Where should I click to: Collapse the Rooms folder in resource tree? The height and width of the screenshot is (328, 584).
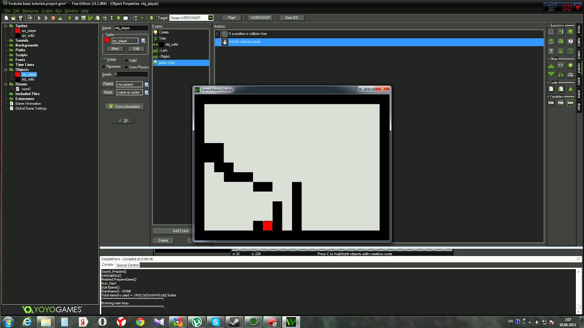(x=5, y=84)
